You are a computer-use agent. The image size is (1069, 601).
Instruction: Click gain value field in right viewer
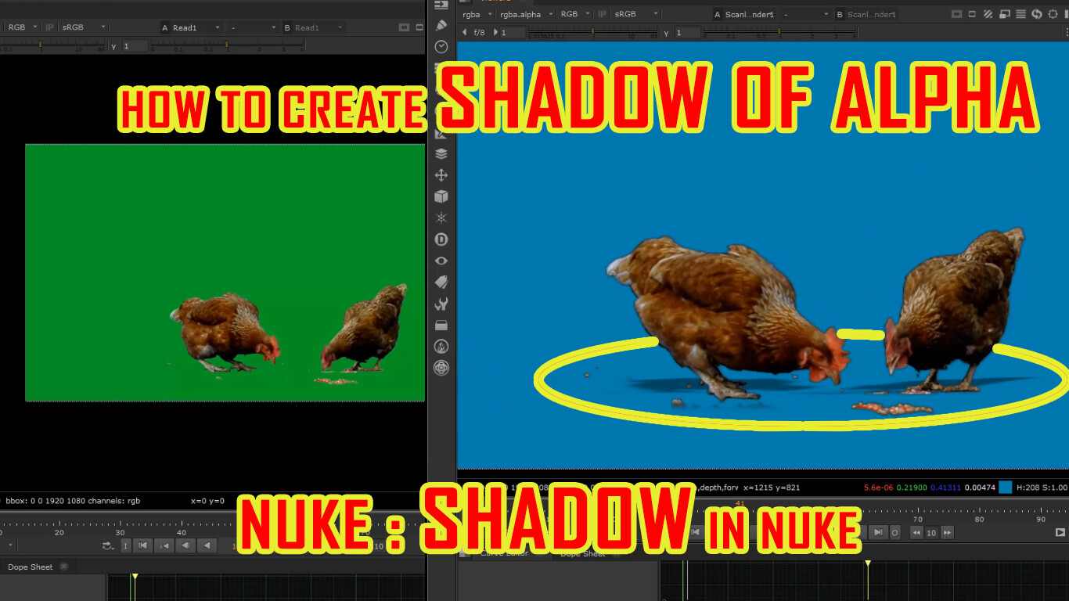click(512, 33)
